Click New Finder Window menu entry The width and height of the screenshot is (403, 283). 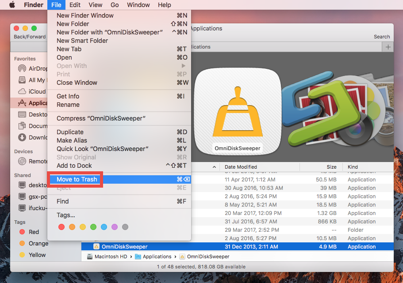click(85, 15)
